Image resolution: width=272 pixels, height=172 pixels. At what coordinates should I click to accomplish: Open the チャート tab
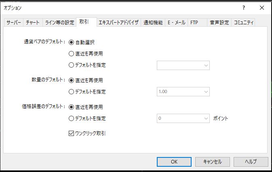(33, 23)
